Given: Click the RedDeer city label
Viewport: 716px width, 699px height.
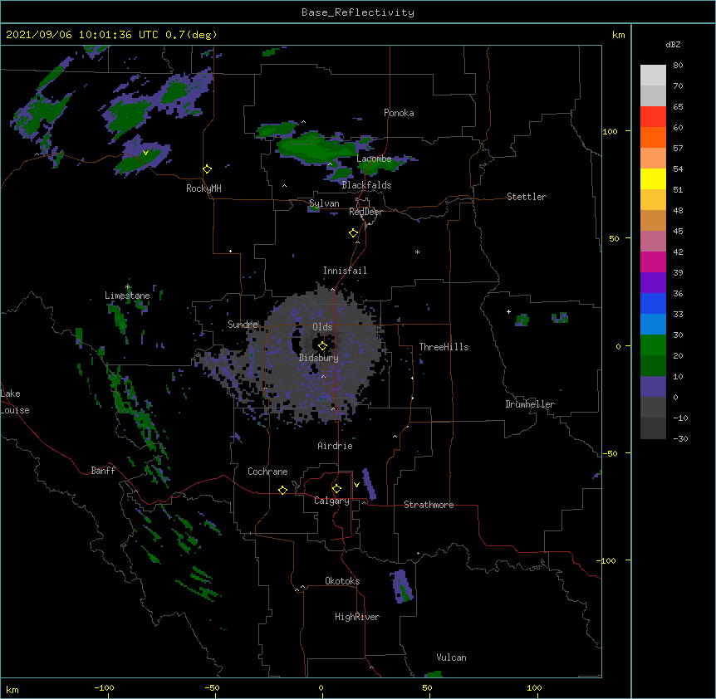Looking at the screenshot, I should (x=365, y=212).
